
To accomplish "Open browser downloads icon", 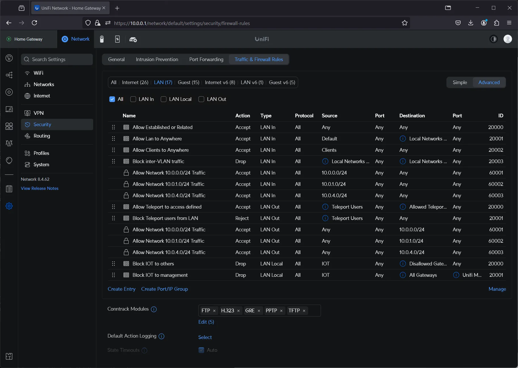I will point(471,23).
